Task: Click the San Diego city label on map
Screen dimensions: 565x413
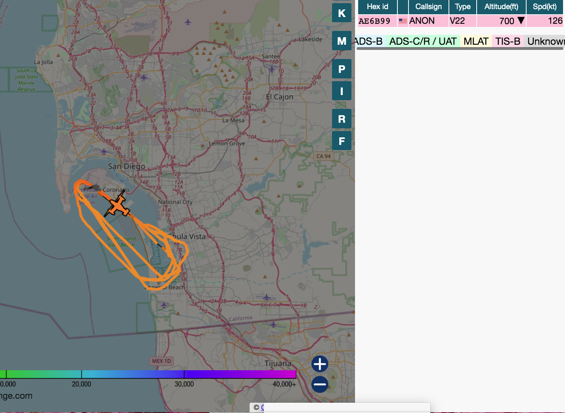Action: (126, 166)
